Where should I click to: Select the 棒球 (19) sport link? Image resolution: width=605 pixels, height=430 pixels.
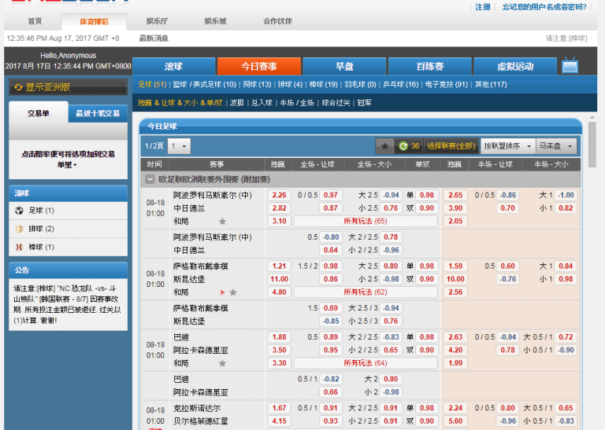[323, 84]
